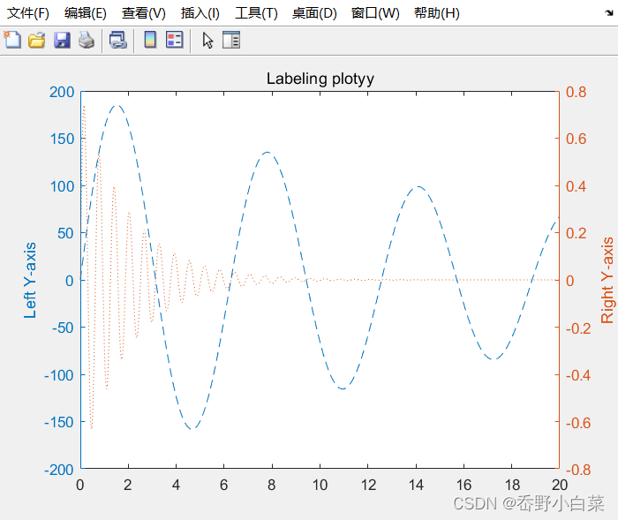Open the 编辑(E) menu

pyautogui.click(x=86, y=13)
